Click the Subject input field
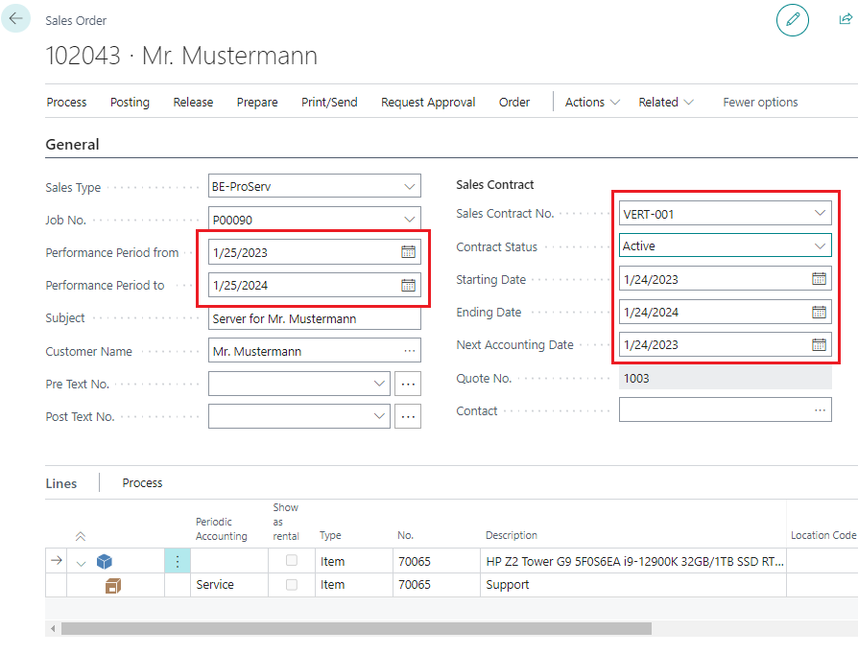 315,318
